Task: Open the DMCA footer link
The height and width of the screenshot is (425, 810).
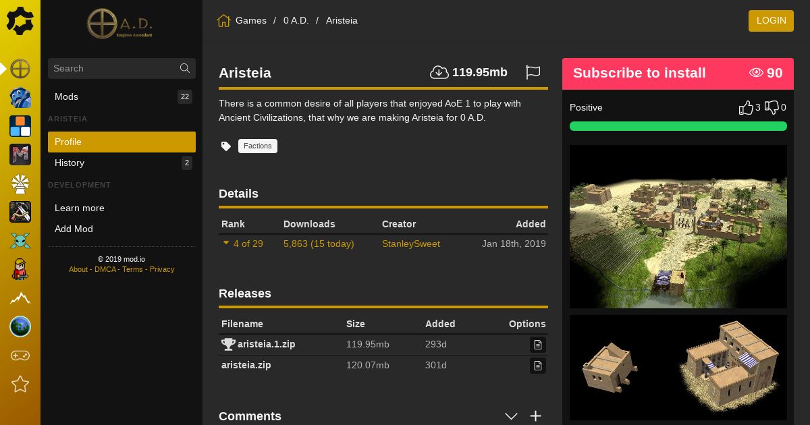Action: tap(105, 269)
